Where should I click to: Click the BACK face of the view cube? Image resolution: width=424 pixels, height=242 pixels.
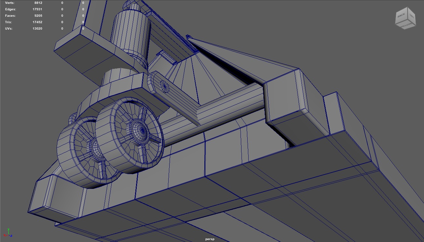pyautogui.click(x=401, y=16)
